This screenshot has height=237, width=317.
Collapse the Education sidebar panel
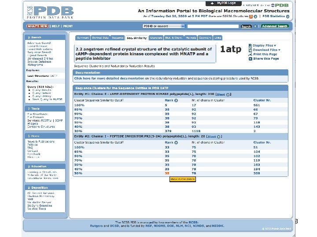[x=29, y=166]
